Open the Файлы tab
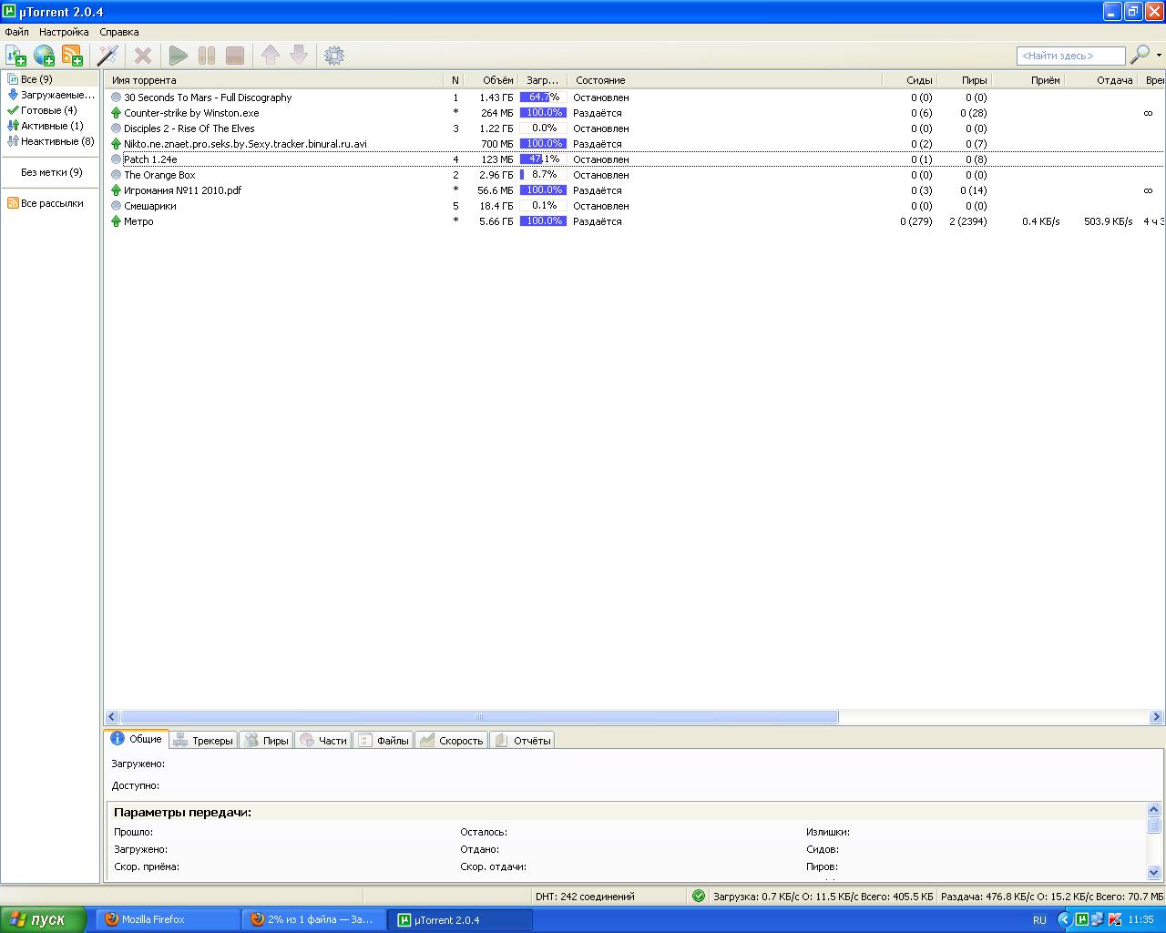 384,741
